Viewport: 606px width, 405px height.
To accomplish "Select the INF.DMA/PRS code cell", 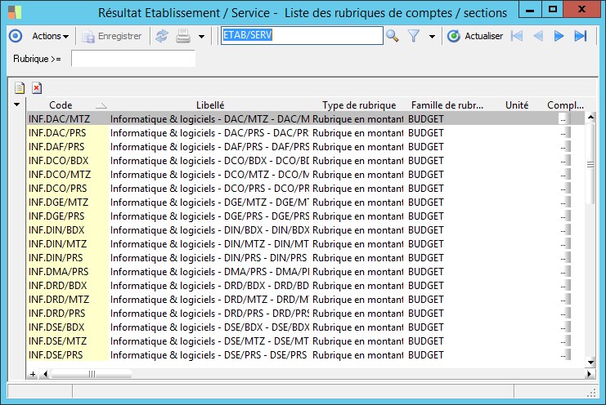I will tap(68, 272).
